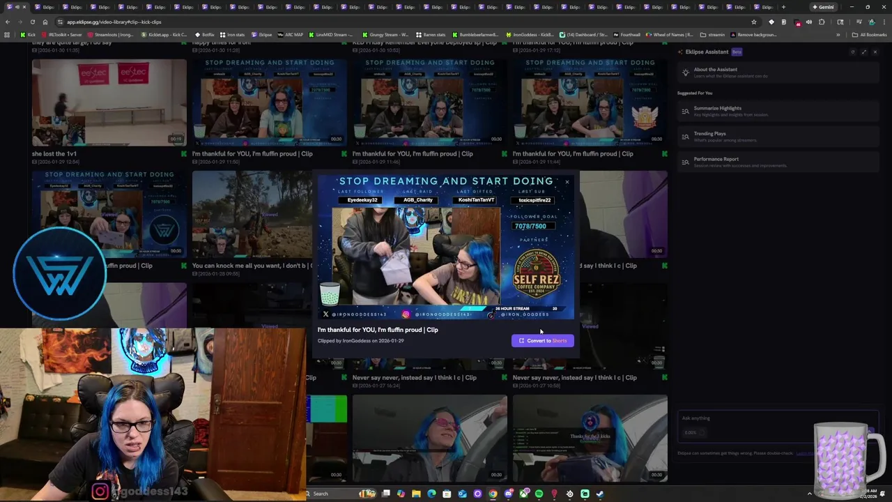The image size is (892, 502).
Task: Open 'You can knock me all you want' clip thumbnail
Action: [x=252, y=214]
